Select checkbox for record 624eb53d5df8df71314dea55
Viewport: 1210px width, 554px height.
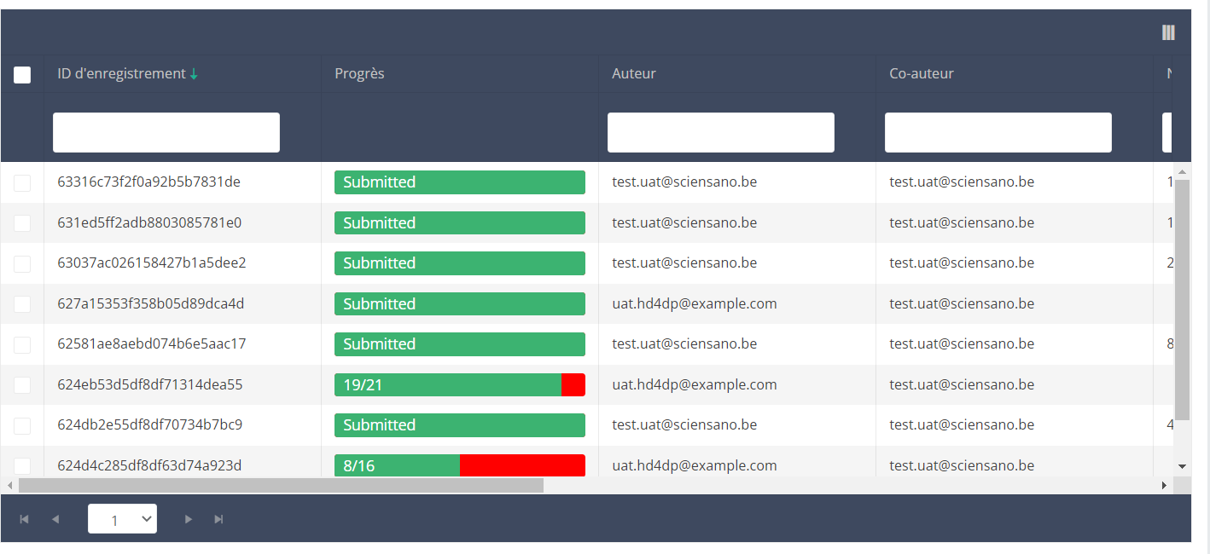[22, 385]
